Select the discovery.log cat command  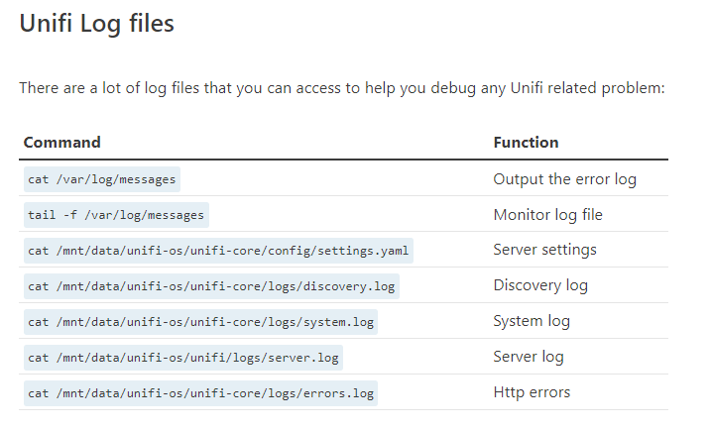point(211,286)
